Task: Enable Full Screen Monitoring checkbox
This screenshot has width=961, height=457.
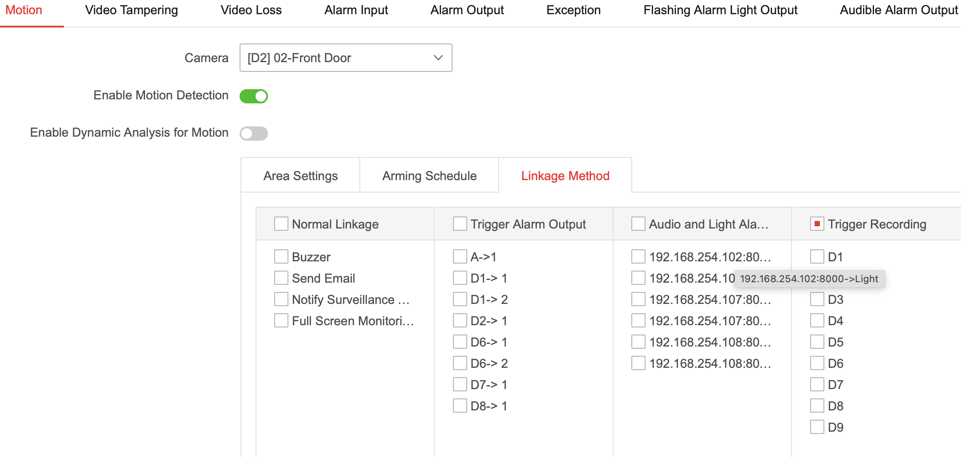Action: (x=281, y=320)
